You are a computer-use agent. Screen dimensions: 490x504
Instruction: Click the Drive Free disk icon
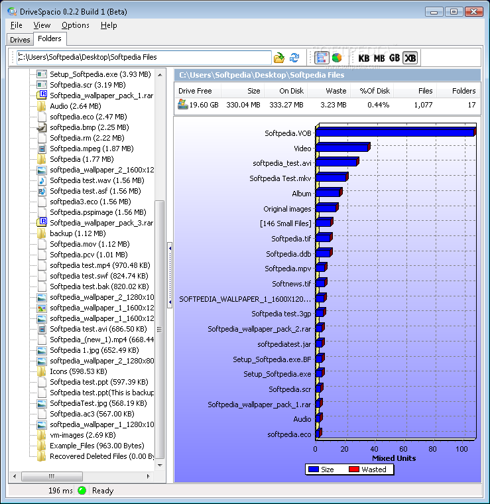(183, 104)
